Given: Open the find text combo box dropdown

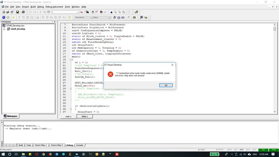Looking at the screenshot, I should tap(78, 12).
